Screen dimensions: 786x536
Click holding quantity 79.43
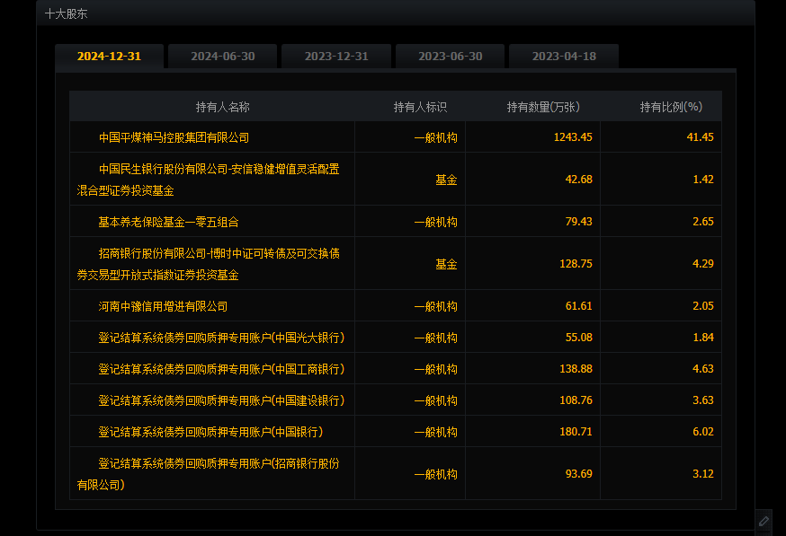coord(579,221)
